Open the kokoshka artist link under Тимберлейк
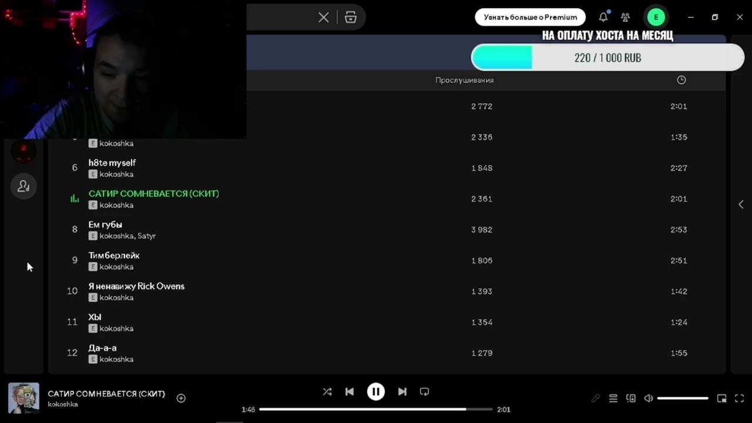The width and height of the screenshot is (752, 423). pos(116,267)
